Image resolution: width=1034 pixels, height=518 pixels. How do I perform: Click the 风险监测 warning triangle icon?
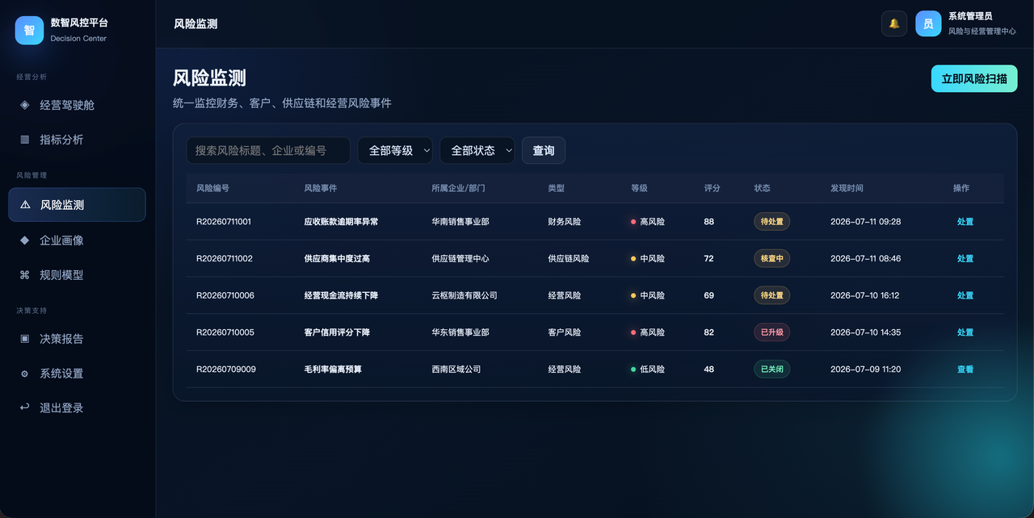[x=25, y=205]
